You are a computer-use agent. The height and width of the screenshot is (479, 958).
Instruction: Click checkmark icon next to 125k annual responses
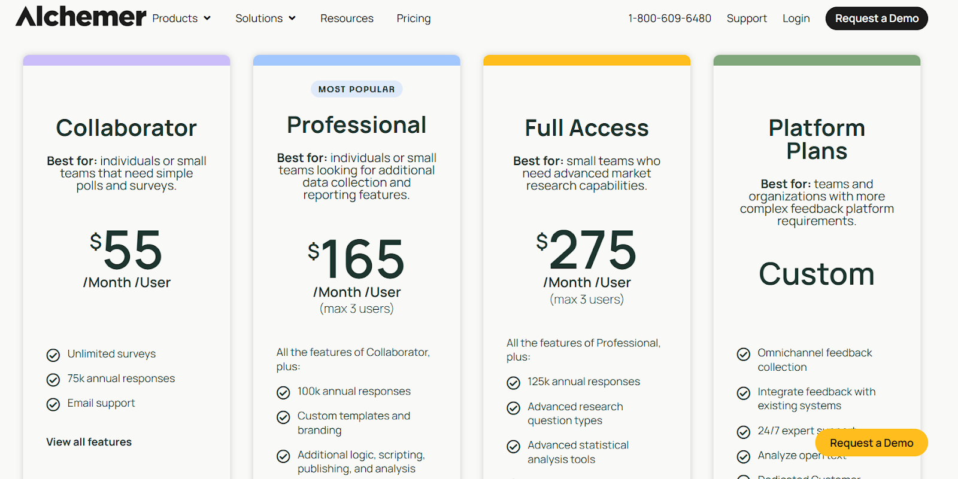[513, 383]
